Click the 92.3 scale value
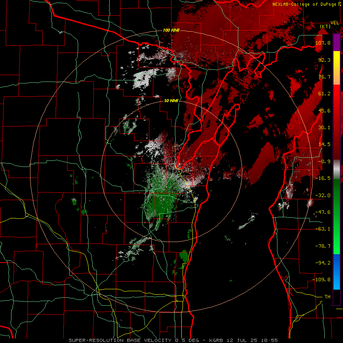This screenshot has width=343, height=343. tap(324, 60)
